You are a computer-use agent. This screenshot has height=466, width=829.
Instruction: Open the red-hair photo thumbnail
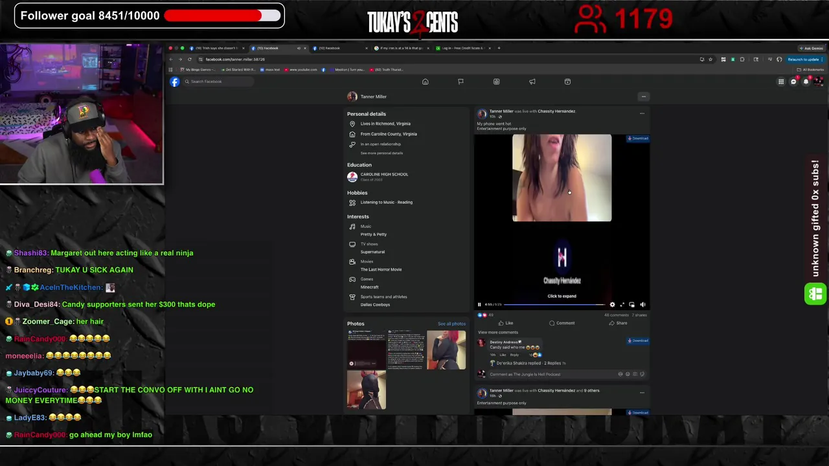(446, 349)
